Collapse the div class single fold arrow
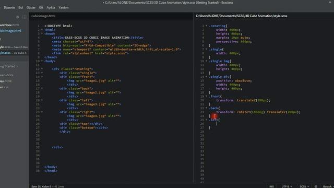 (42, 73)
